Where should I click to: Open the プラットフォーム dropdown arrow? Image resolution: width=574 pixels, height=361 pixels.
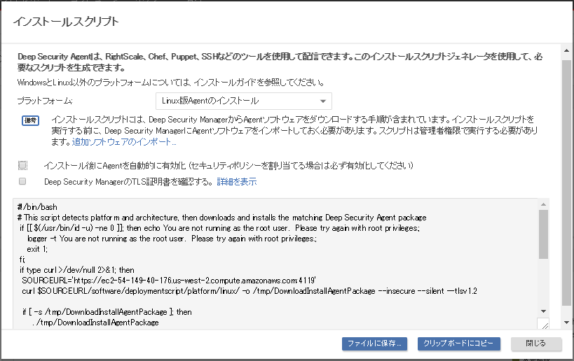[x=322, y=101]
